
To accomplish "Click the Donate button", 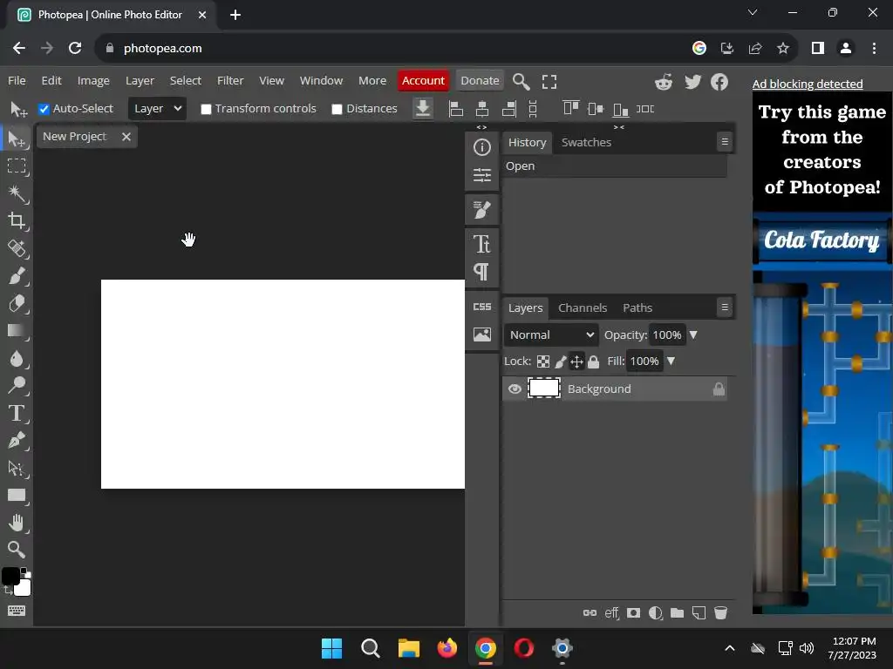I will click(480, 81).
